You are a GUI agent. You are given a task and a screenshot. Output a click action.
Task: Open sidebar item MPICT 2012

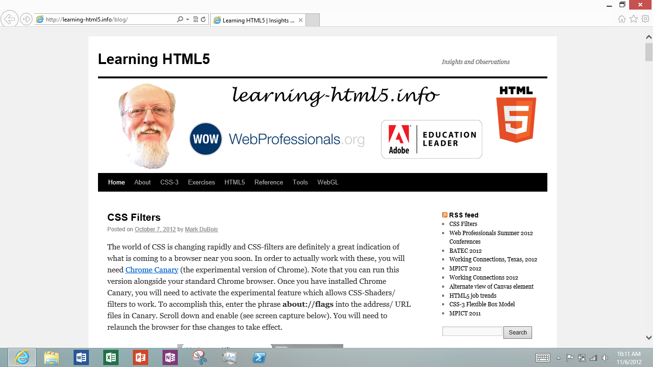pos(465,269)
